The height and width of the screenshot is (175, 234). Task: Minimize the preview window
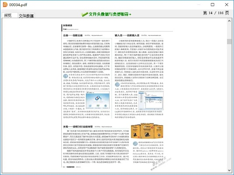click(199, 5)
